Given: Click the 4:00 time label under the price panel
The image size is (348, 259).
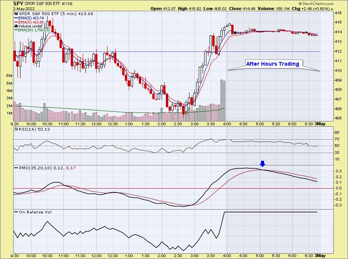Looking at the screenshot, I should coord(227,124).
